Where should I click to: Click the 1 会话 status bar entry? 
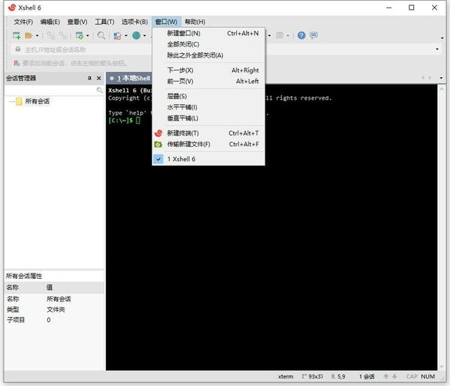(x=367, y=376)
